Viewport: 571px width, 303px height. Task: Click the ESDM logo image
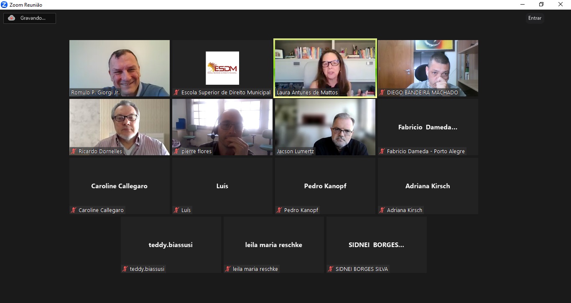pyautogui.click(x=222, y=68)
